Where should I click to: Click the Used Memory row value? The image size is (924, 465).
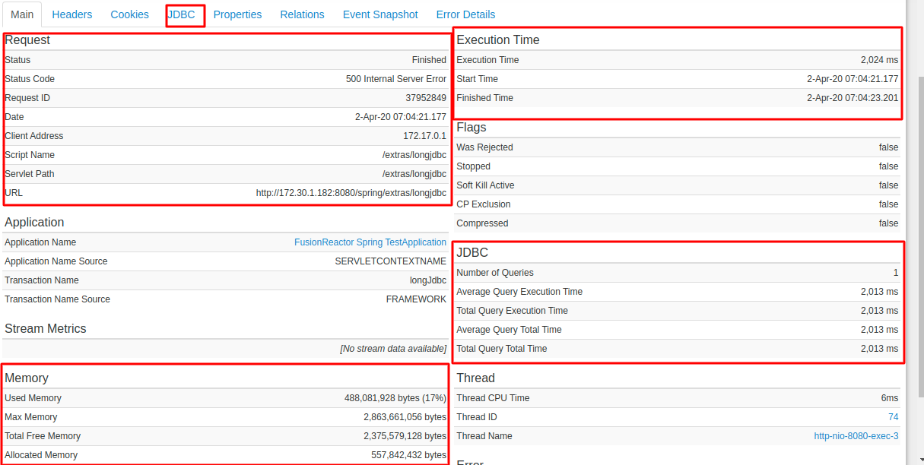pyautogui.click(x=395, y=398)
